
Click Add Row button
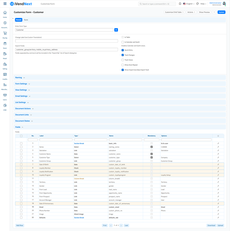point(20,225)
